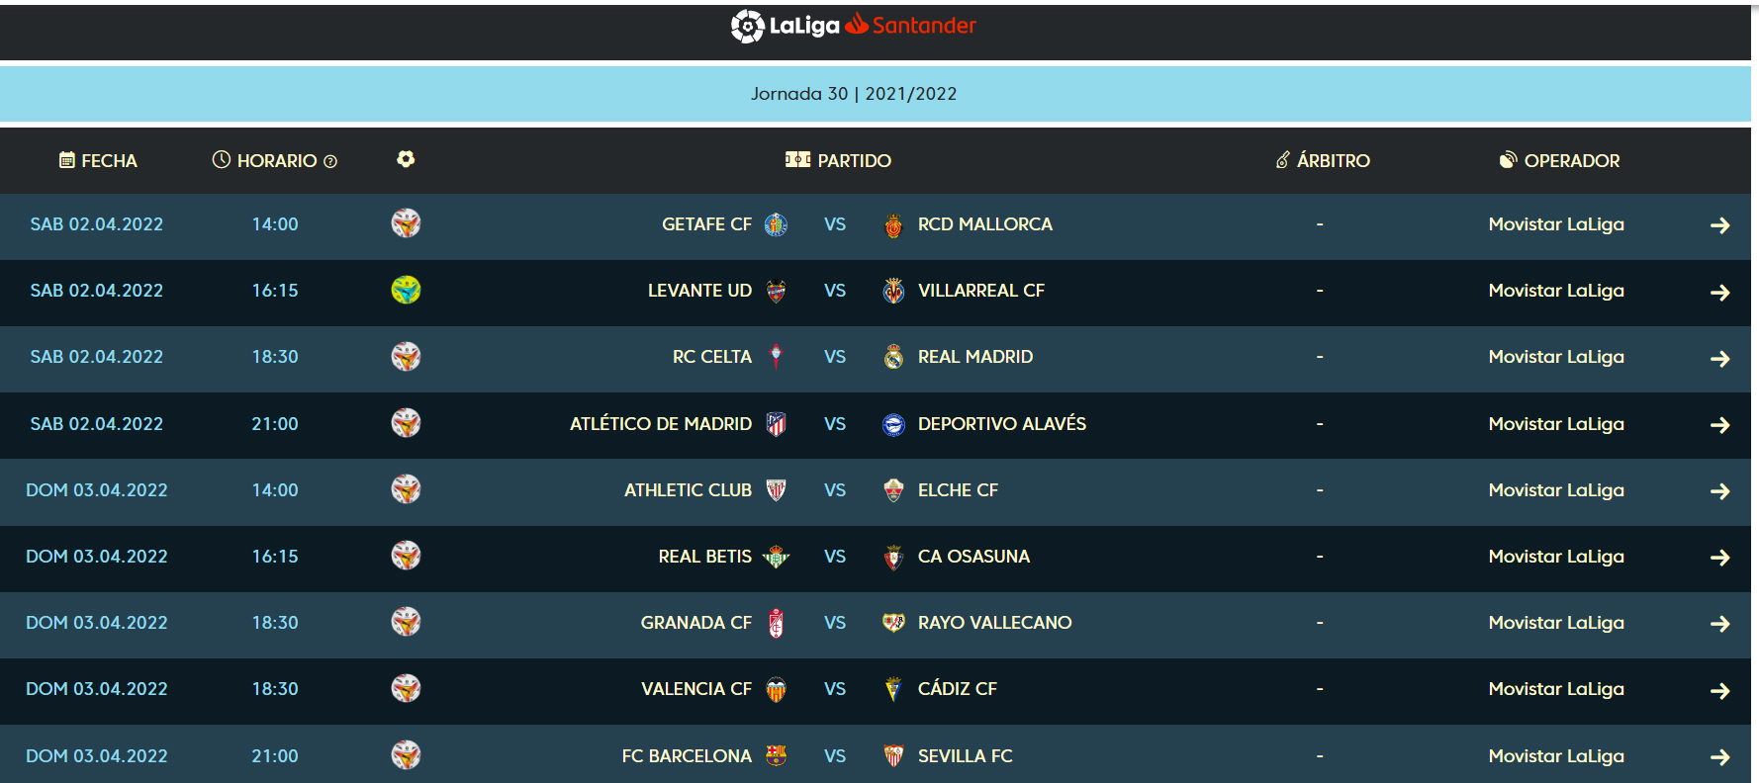Click the Valencia CF crest

click(776, 689)
